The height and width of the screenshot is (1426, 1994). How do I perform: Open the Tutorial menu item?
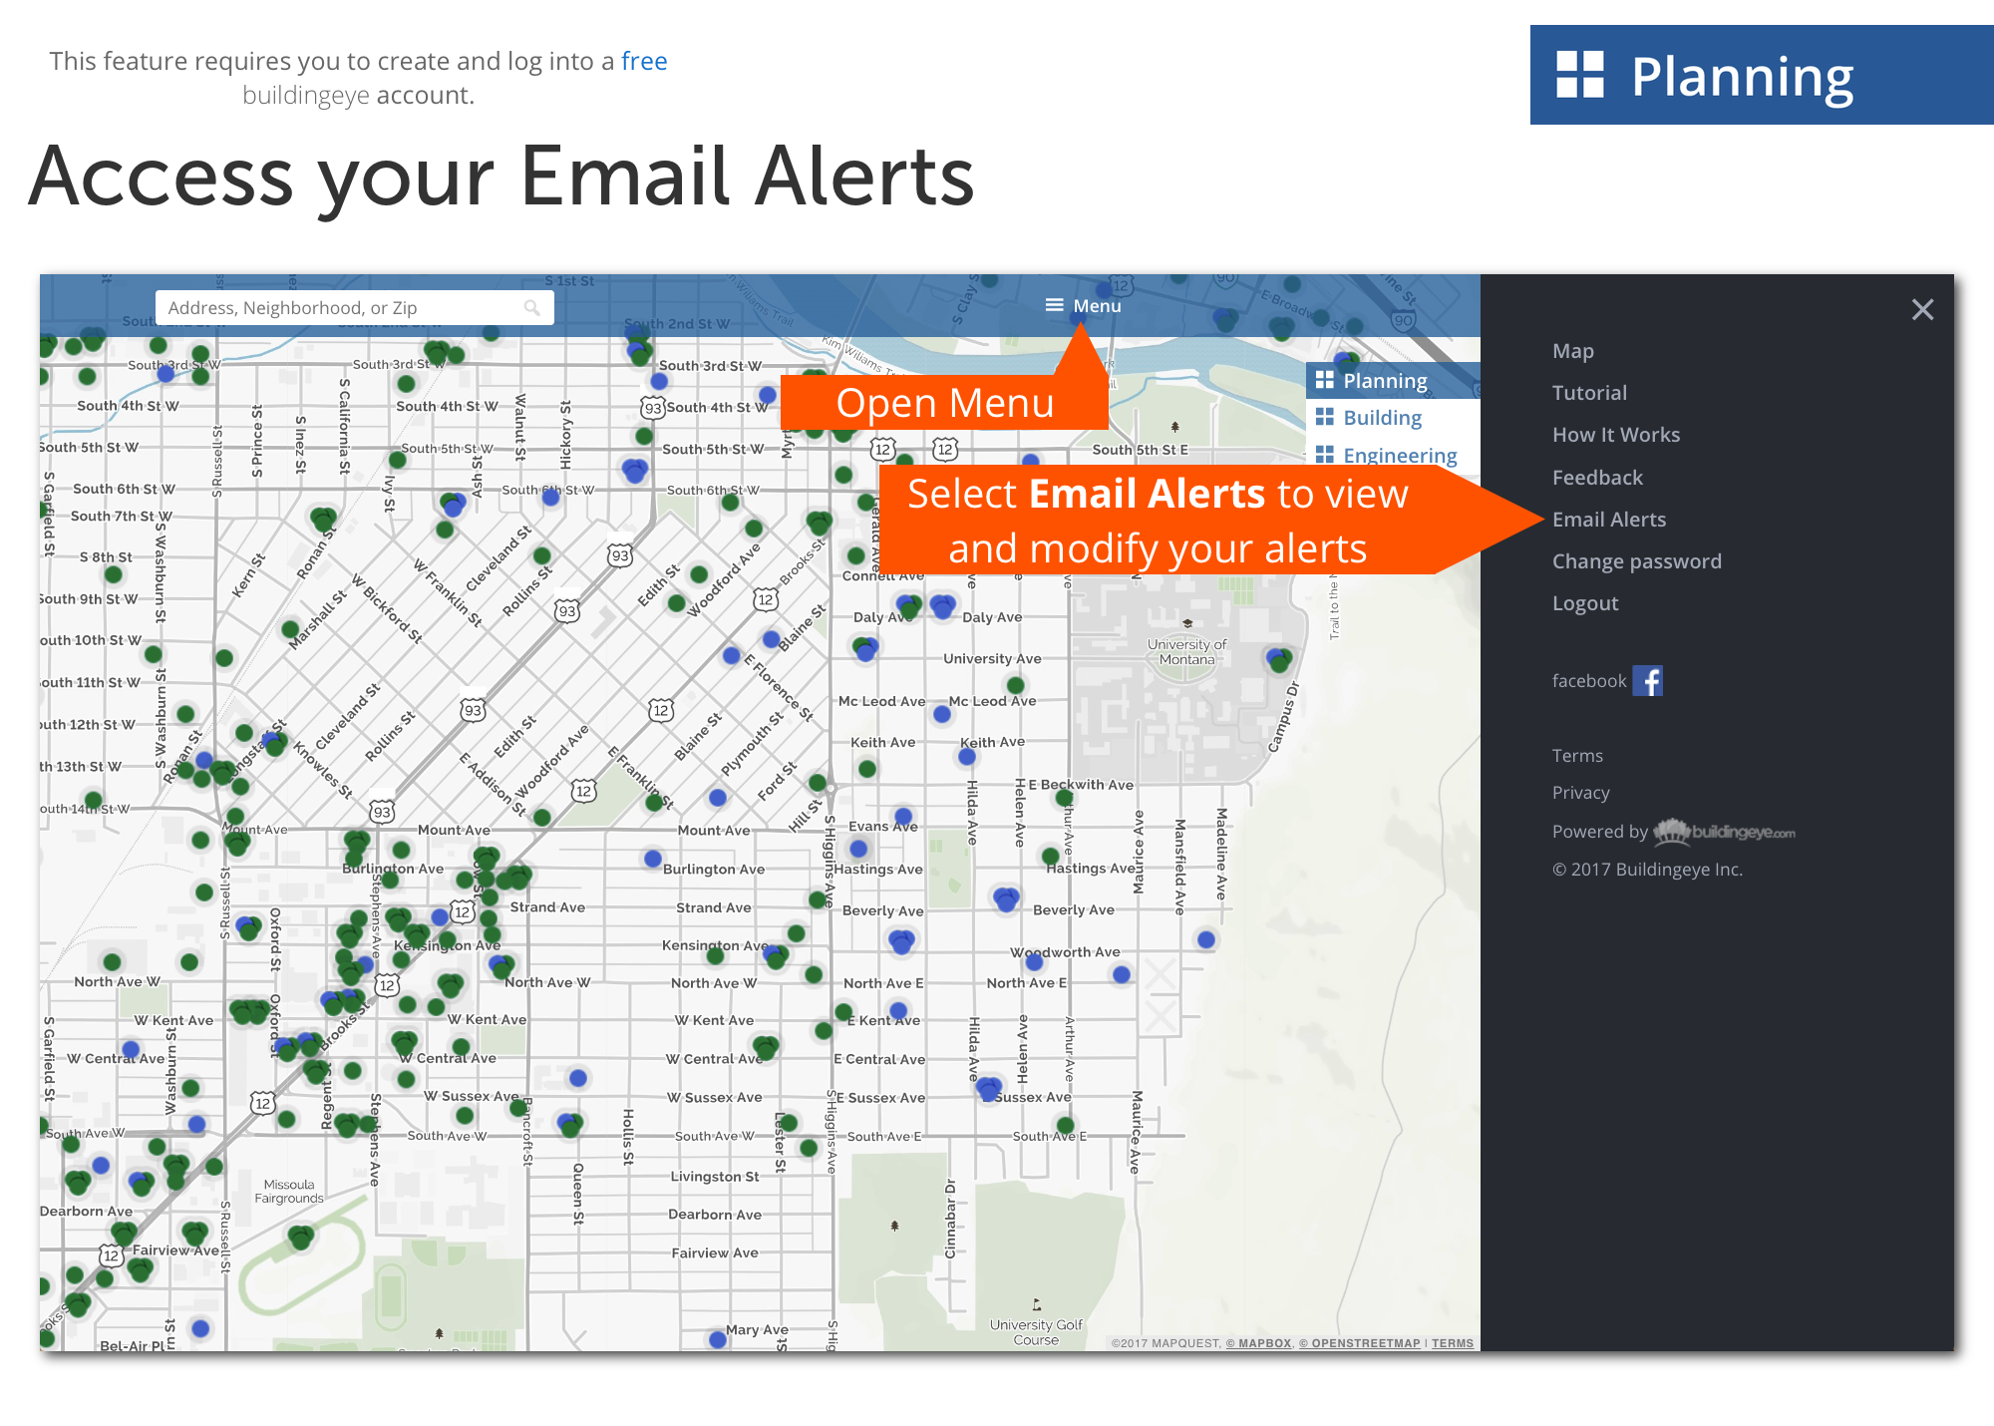[1589, 393]
